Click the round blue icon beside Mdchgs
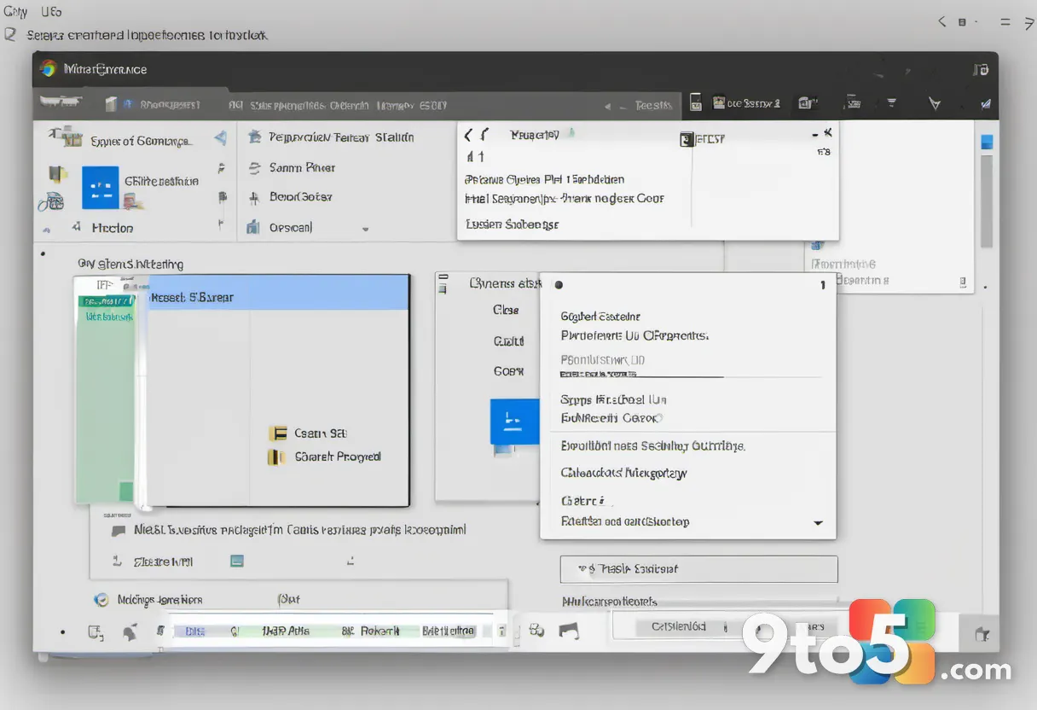 pos(102,600)
